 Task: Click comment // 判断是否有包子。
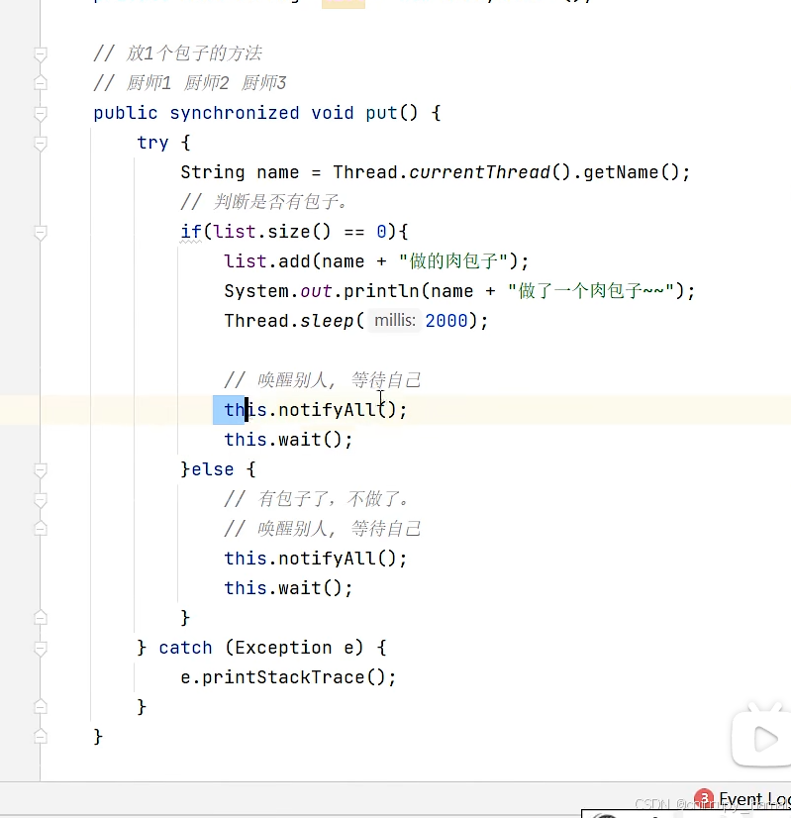[264, 201]
